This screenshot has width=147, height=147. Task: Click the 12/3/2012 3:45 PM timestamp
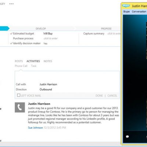click(55, 128)
